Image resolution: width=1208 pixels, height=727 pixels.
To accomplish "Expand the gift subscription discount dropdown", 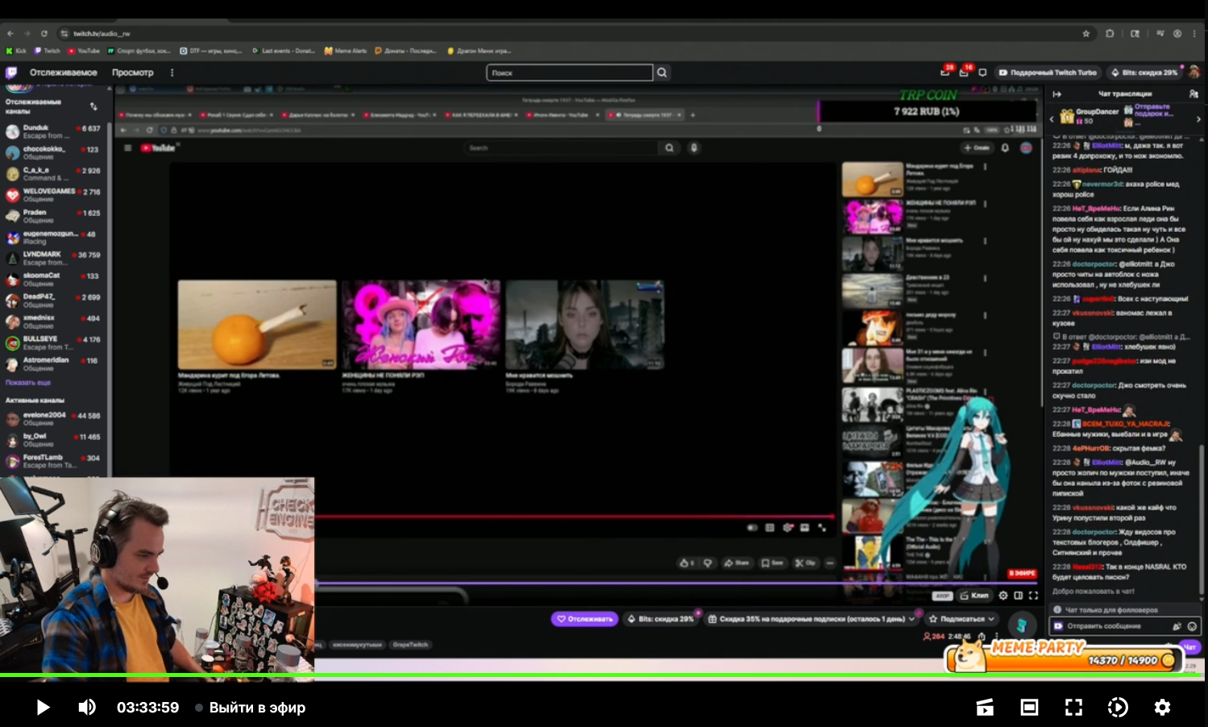I will coord(911,619).
